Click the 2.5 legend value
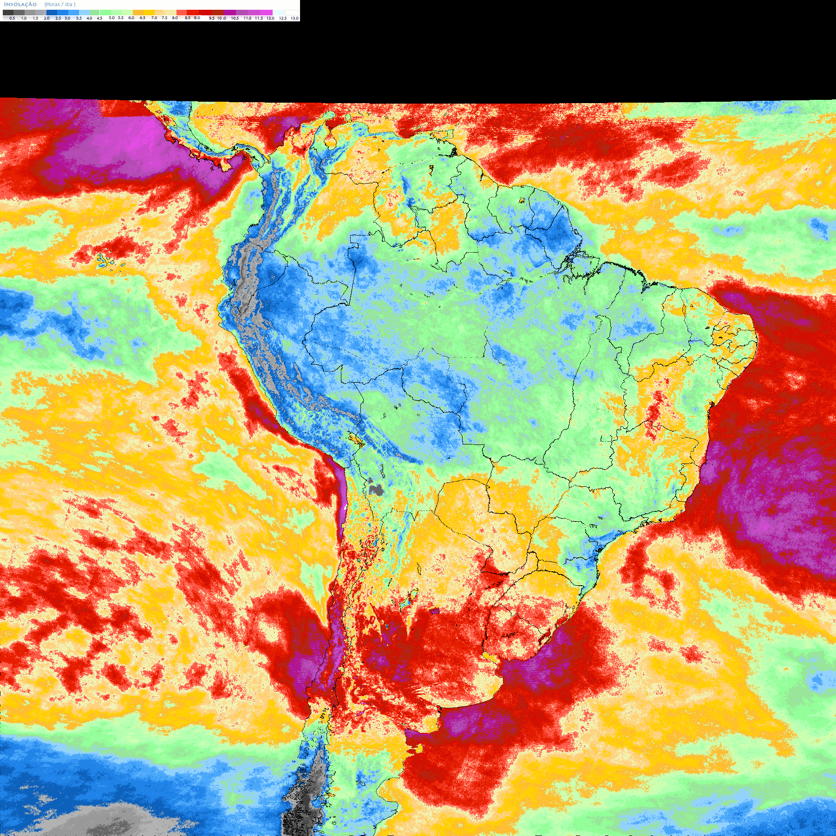Image resolution: width=836 pixels, height=836 pixels. pos(58,18)
